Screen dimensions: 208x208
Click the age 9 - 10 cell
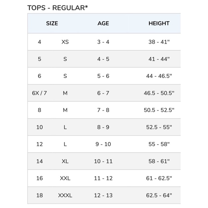click(103, 144)
